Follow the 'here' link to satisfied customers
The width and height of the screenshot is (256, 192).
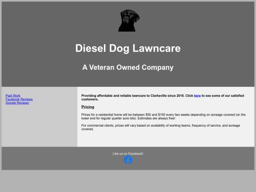(x=197, y=96)
